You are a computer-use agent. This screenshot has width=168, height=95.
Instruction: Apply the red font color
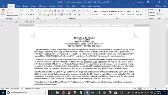(x=48, y=15)
